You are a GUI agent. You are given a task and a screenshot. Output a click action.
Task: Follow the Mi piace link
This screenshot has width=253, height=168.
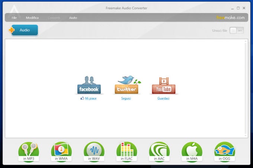point(91,98)
